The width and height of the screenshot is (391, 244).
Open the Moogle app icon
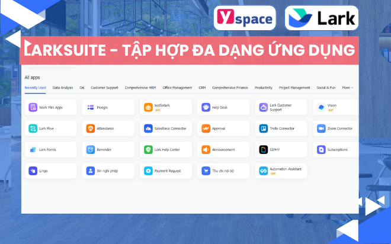point(90,107)
